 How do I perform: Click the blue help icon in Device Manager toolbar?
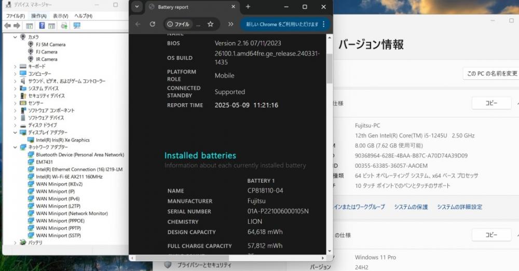coord(42,25)
